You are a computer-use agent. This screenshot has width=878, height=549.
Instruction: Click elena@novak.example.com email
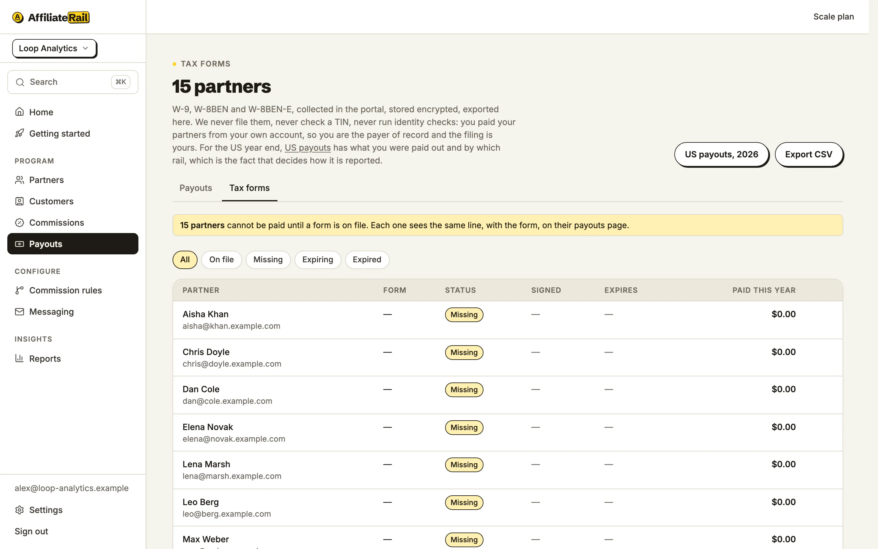click(x=234, y=439)
